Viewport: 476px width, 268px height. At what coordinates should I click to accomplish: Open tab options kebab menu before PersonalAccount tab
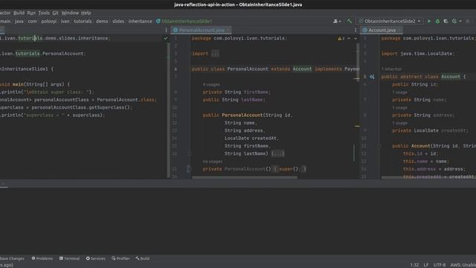click(166, 30)
